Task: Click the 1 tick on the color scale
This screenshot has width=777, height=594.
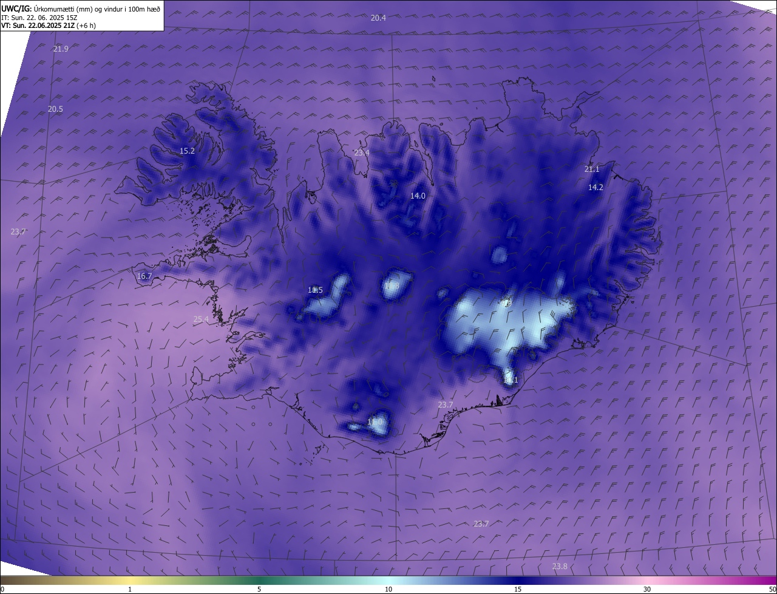Action: pos(130,589)
